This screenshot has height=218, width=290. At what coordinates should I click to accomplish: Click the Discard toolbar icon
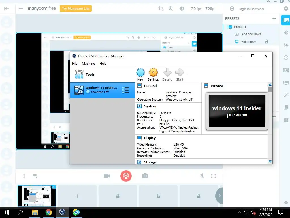click(x=167, y=74)
